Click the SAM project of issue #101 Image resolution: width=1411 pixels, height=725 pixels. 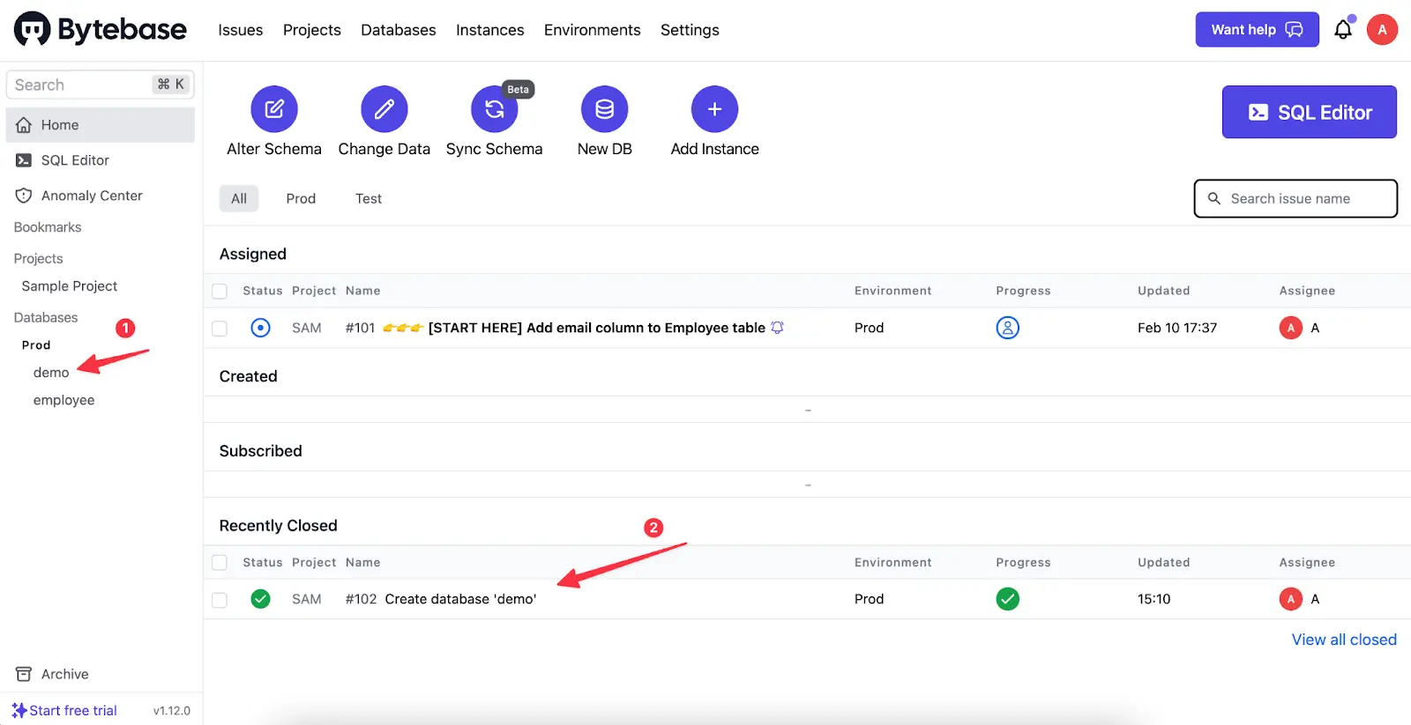tap(307, 328)
